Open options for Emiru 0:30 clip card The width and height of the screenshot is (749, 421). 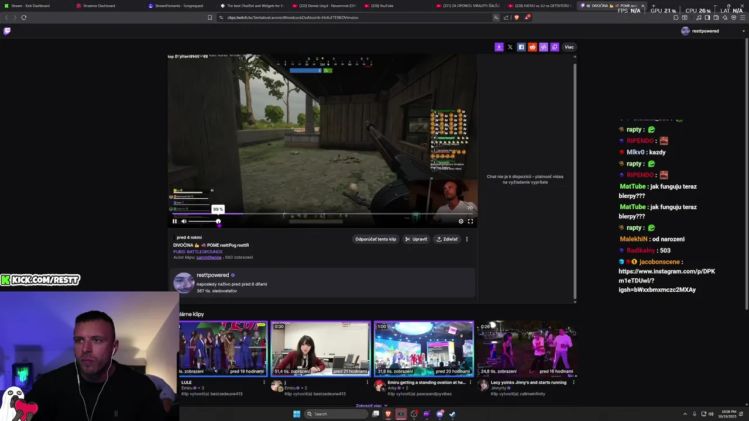click(x=367, y=382)
